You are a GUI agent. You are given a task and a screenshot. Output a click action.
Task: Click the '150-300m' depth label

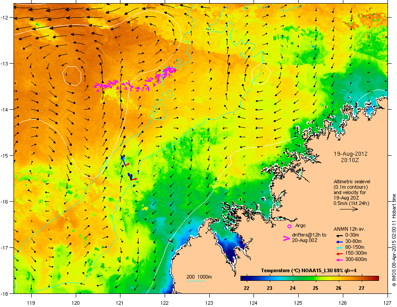[356, 253]
